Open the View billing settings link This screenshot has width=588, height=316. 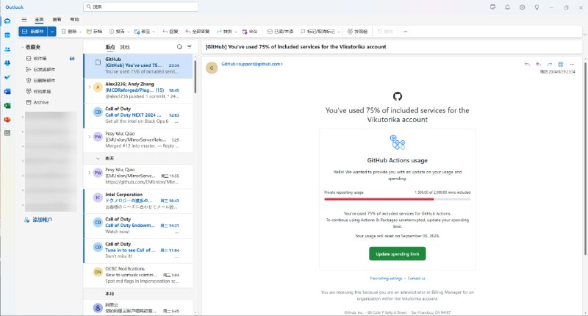(386, 279)
